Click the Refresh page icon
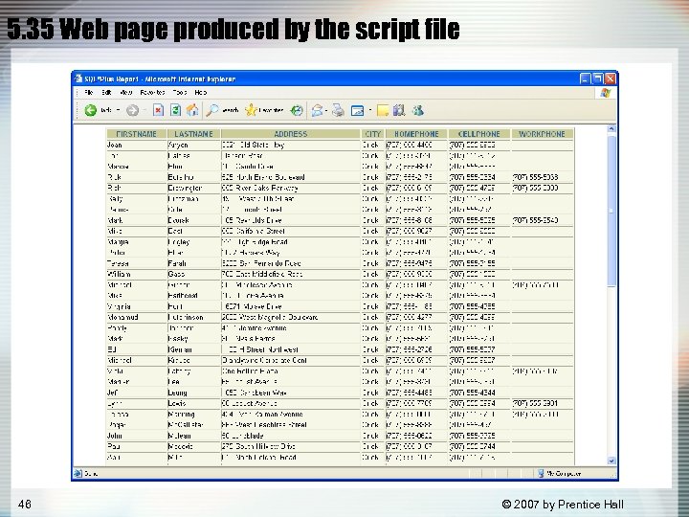 (x=175, y=110)
